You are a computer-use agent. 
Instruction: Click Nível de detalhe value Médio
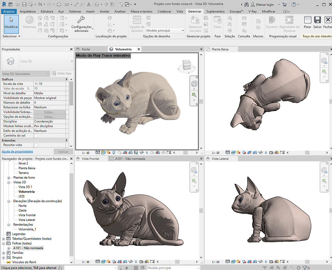[49, 93]
